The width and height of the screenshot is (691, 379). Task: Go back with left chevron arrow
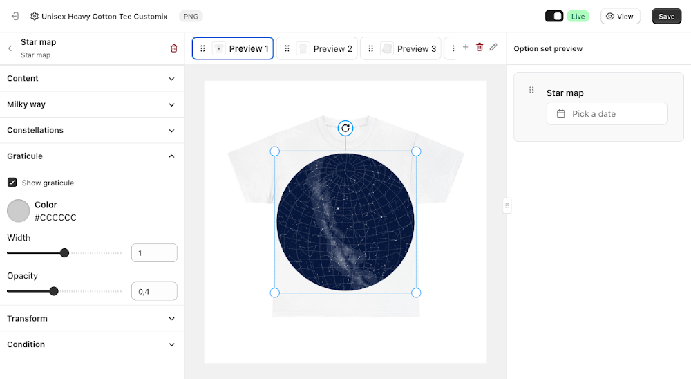tap(10, 48)
